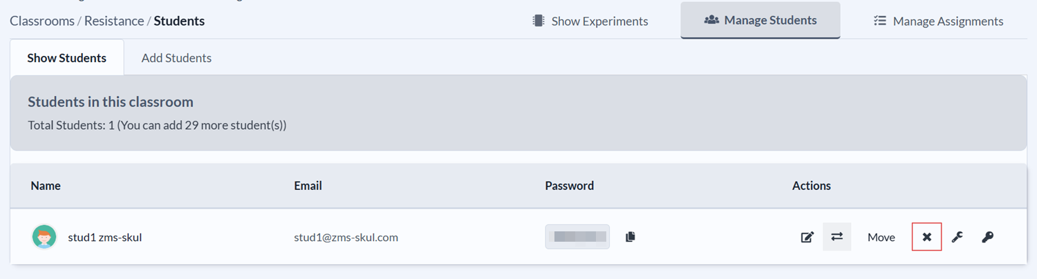Click the Name column header

[46, 185]
